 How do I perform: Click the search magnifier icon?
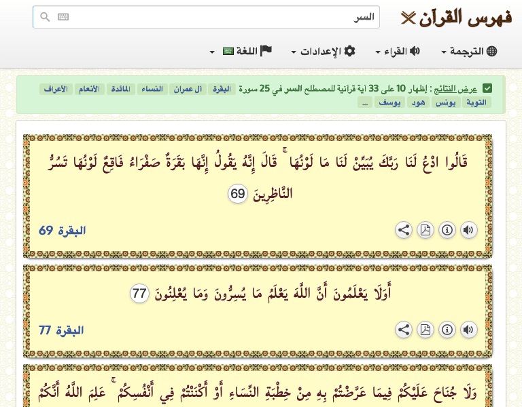point(45,17)
